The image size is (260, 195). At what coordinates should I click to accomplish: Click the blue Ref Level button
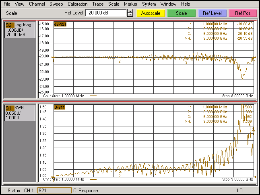212,13
